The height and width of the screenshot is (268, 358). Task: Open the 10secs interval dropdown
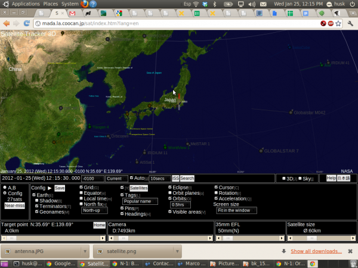click(159, 179)
